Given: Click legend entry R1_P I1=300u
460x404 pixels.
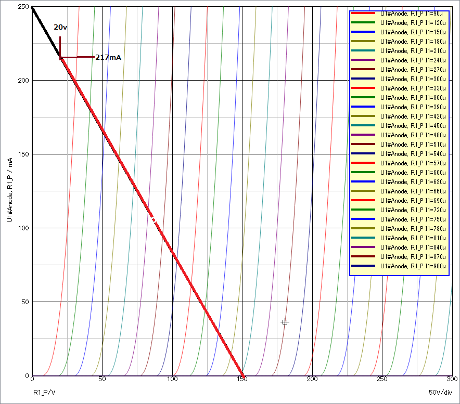Looking at the screenshot, I should click(399, 79).
